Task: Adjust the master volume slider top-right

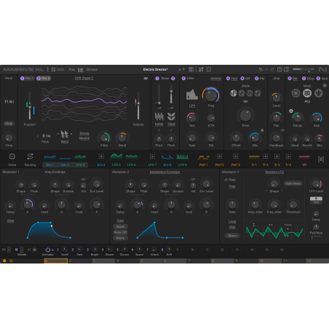Action: (x=304, y=69)
